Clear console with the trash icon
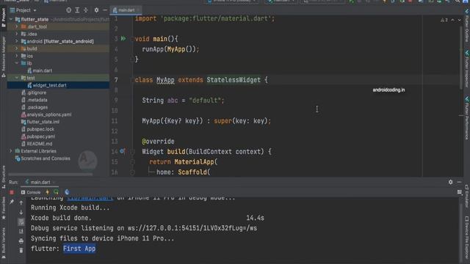 [x=21, y=250]
